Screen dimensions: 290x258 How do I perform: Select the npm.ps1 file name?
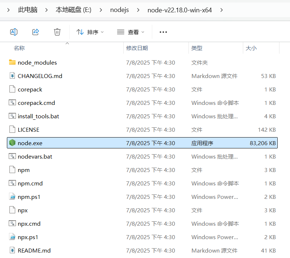[x=29, y=197]
